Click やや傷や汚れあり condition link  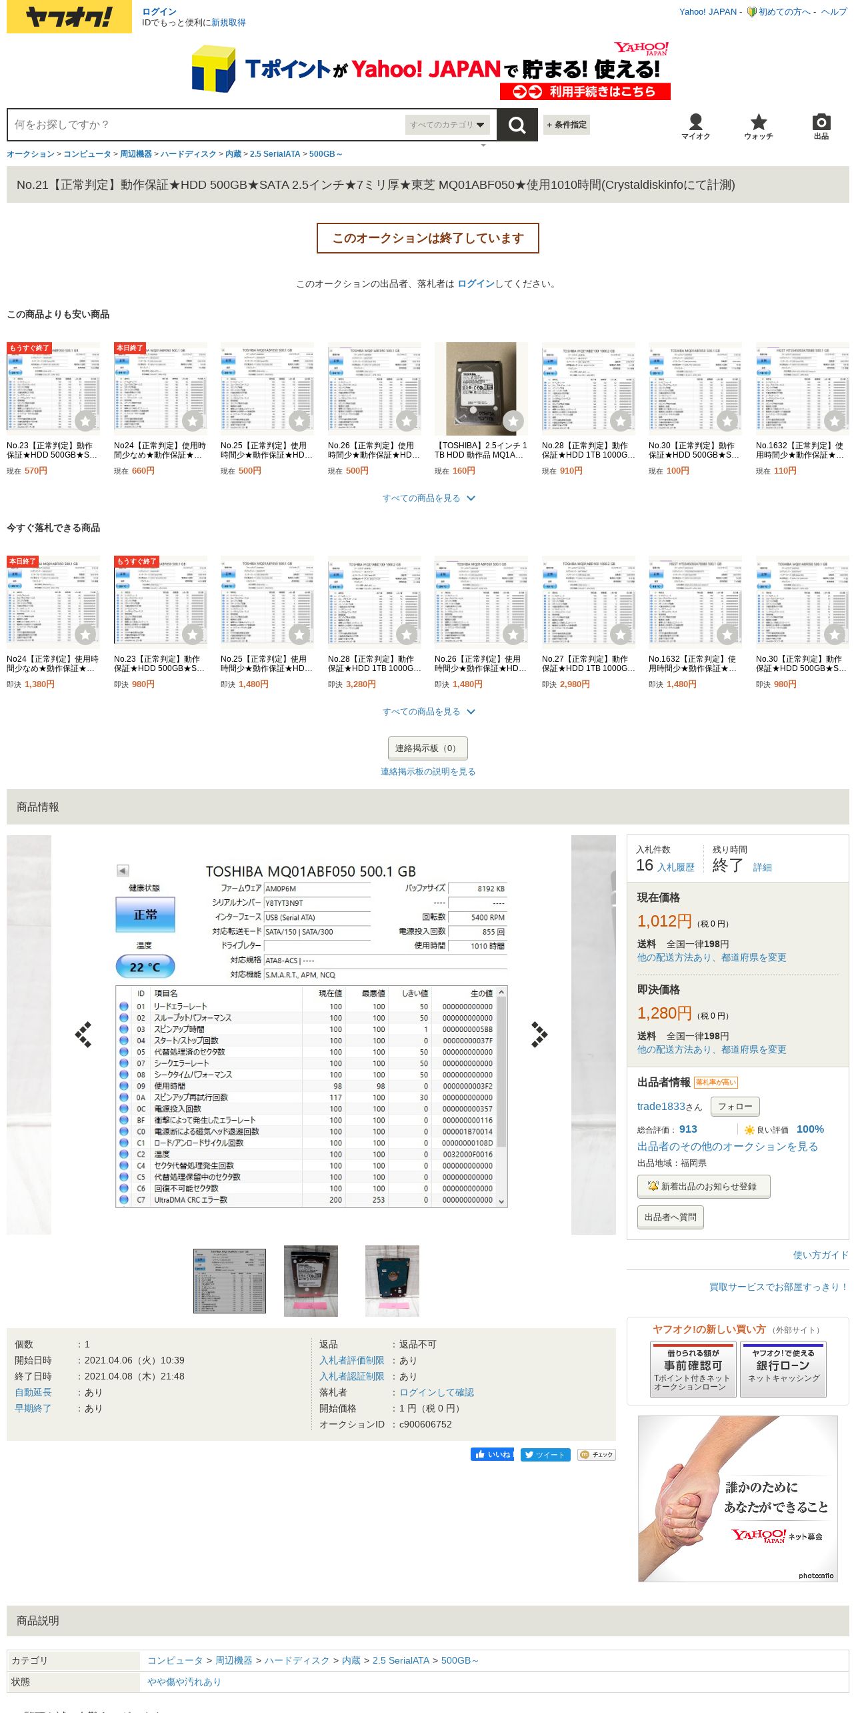pyautogui.click(x=184, y=1682)
